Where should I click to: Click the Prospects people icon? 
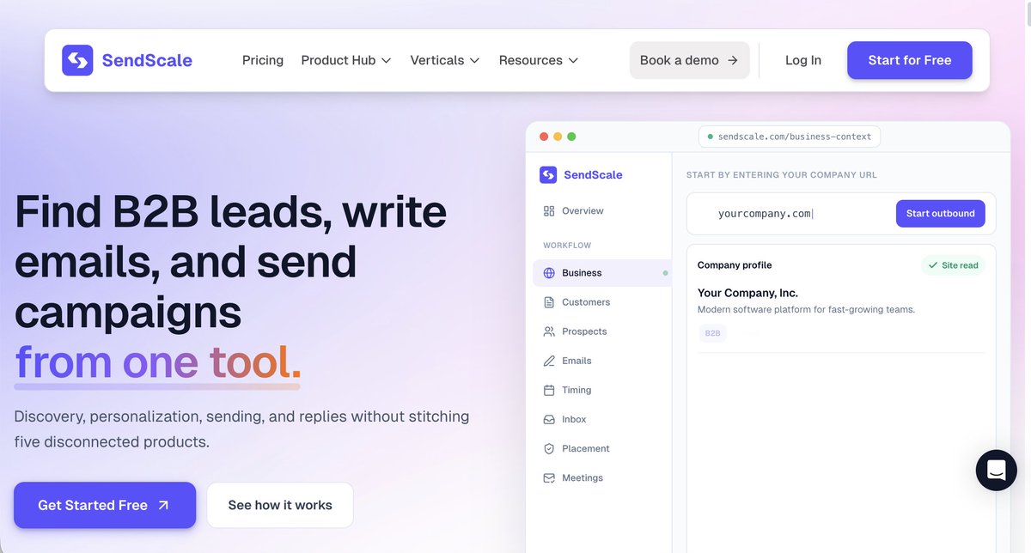(549, 331)
